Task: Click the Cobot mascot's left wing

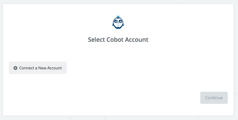Action: 113,25
